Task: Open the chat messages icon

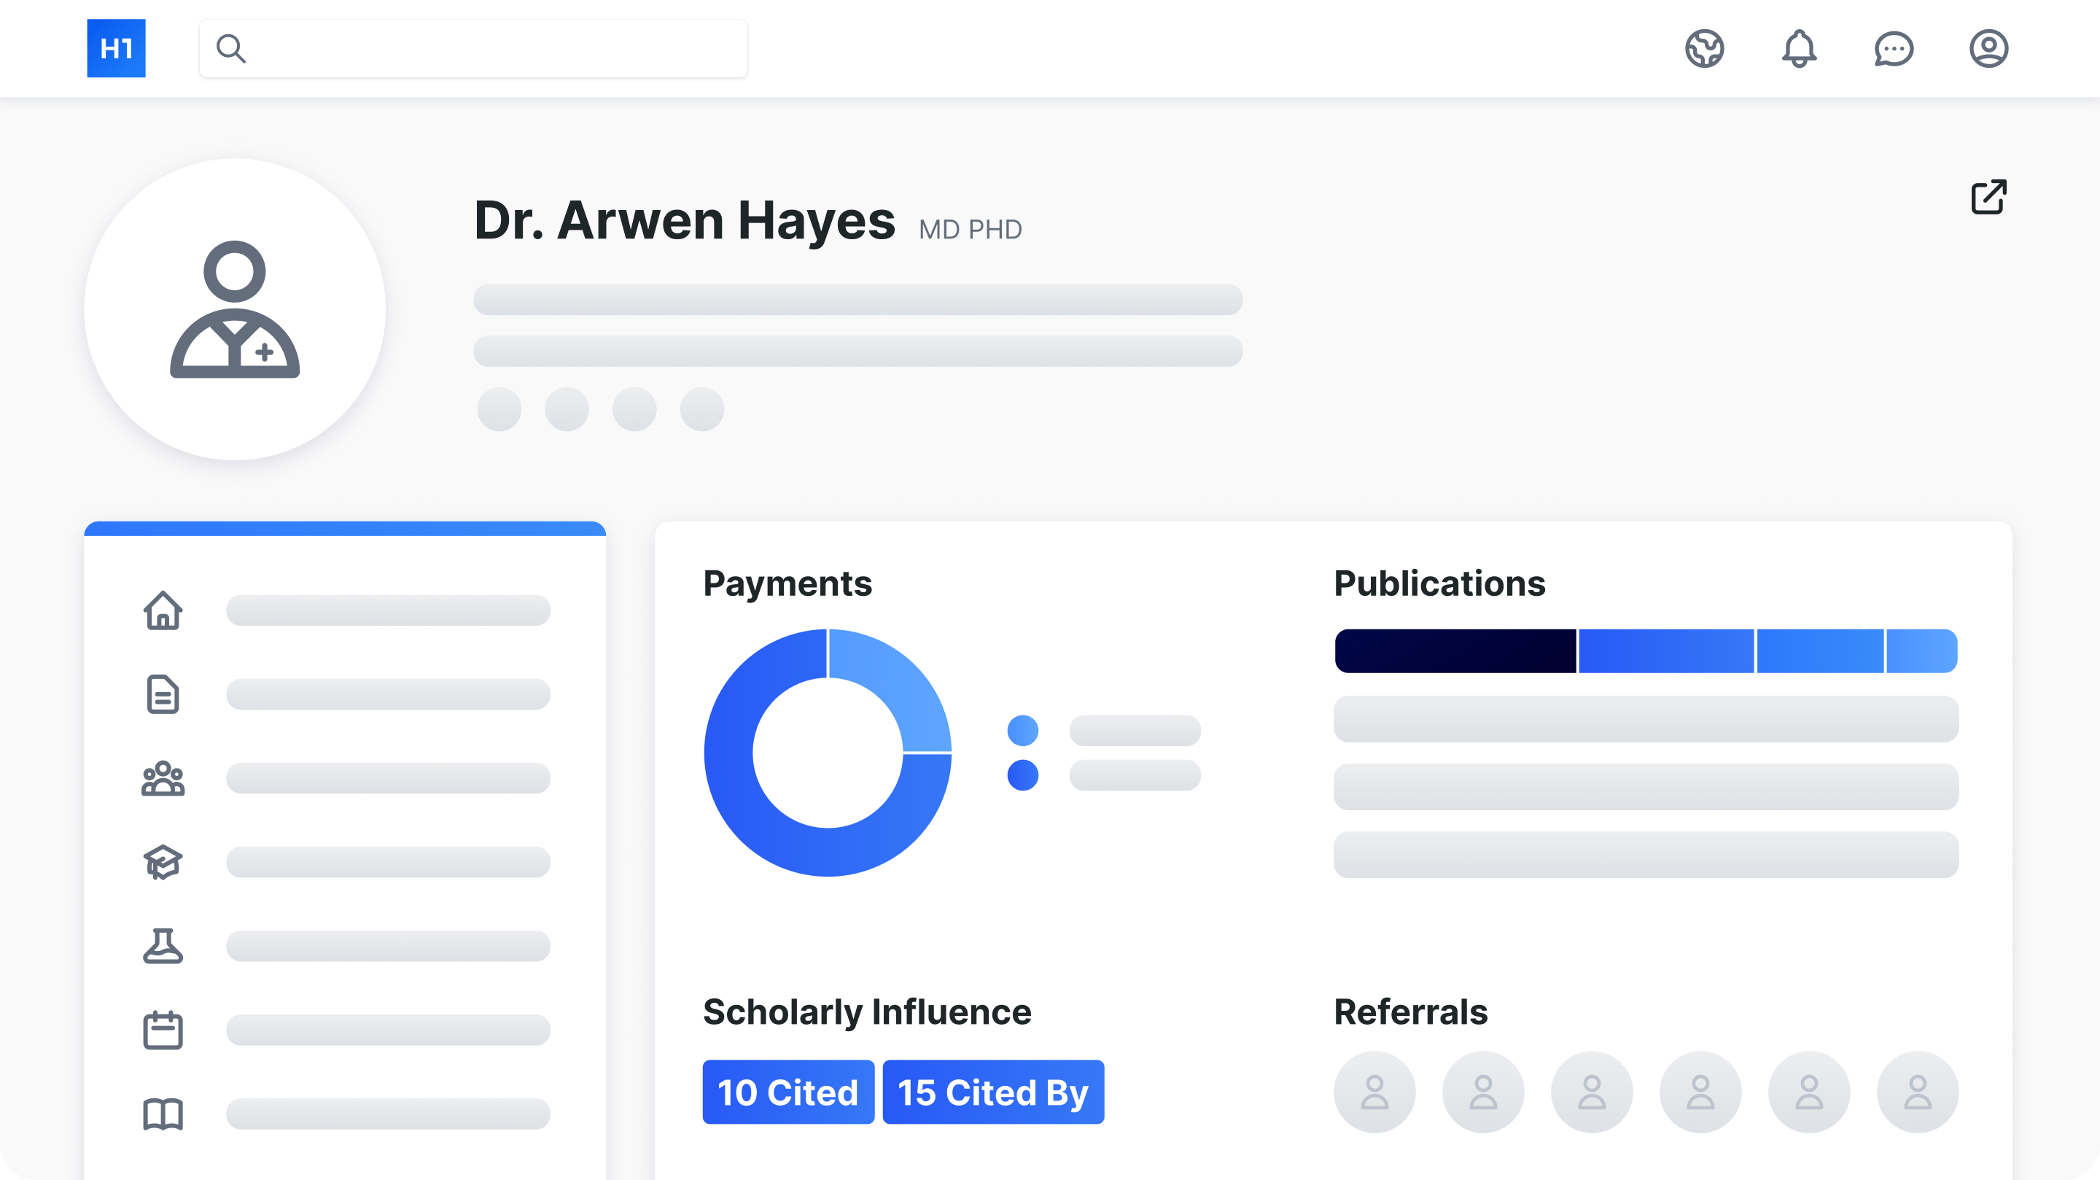Action: [1894, 49]
